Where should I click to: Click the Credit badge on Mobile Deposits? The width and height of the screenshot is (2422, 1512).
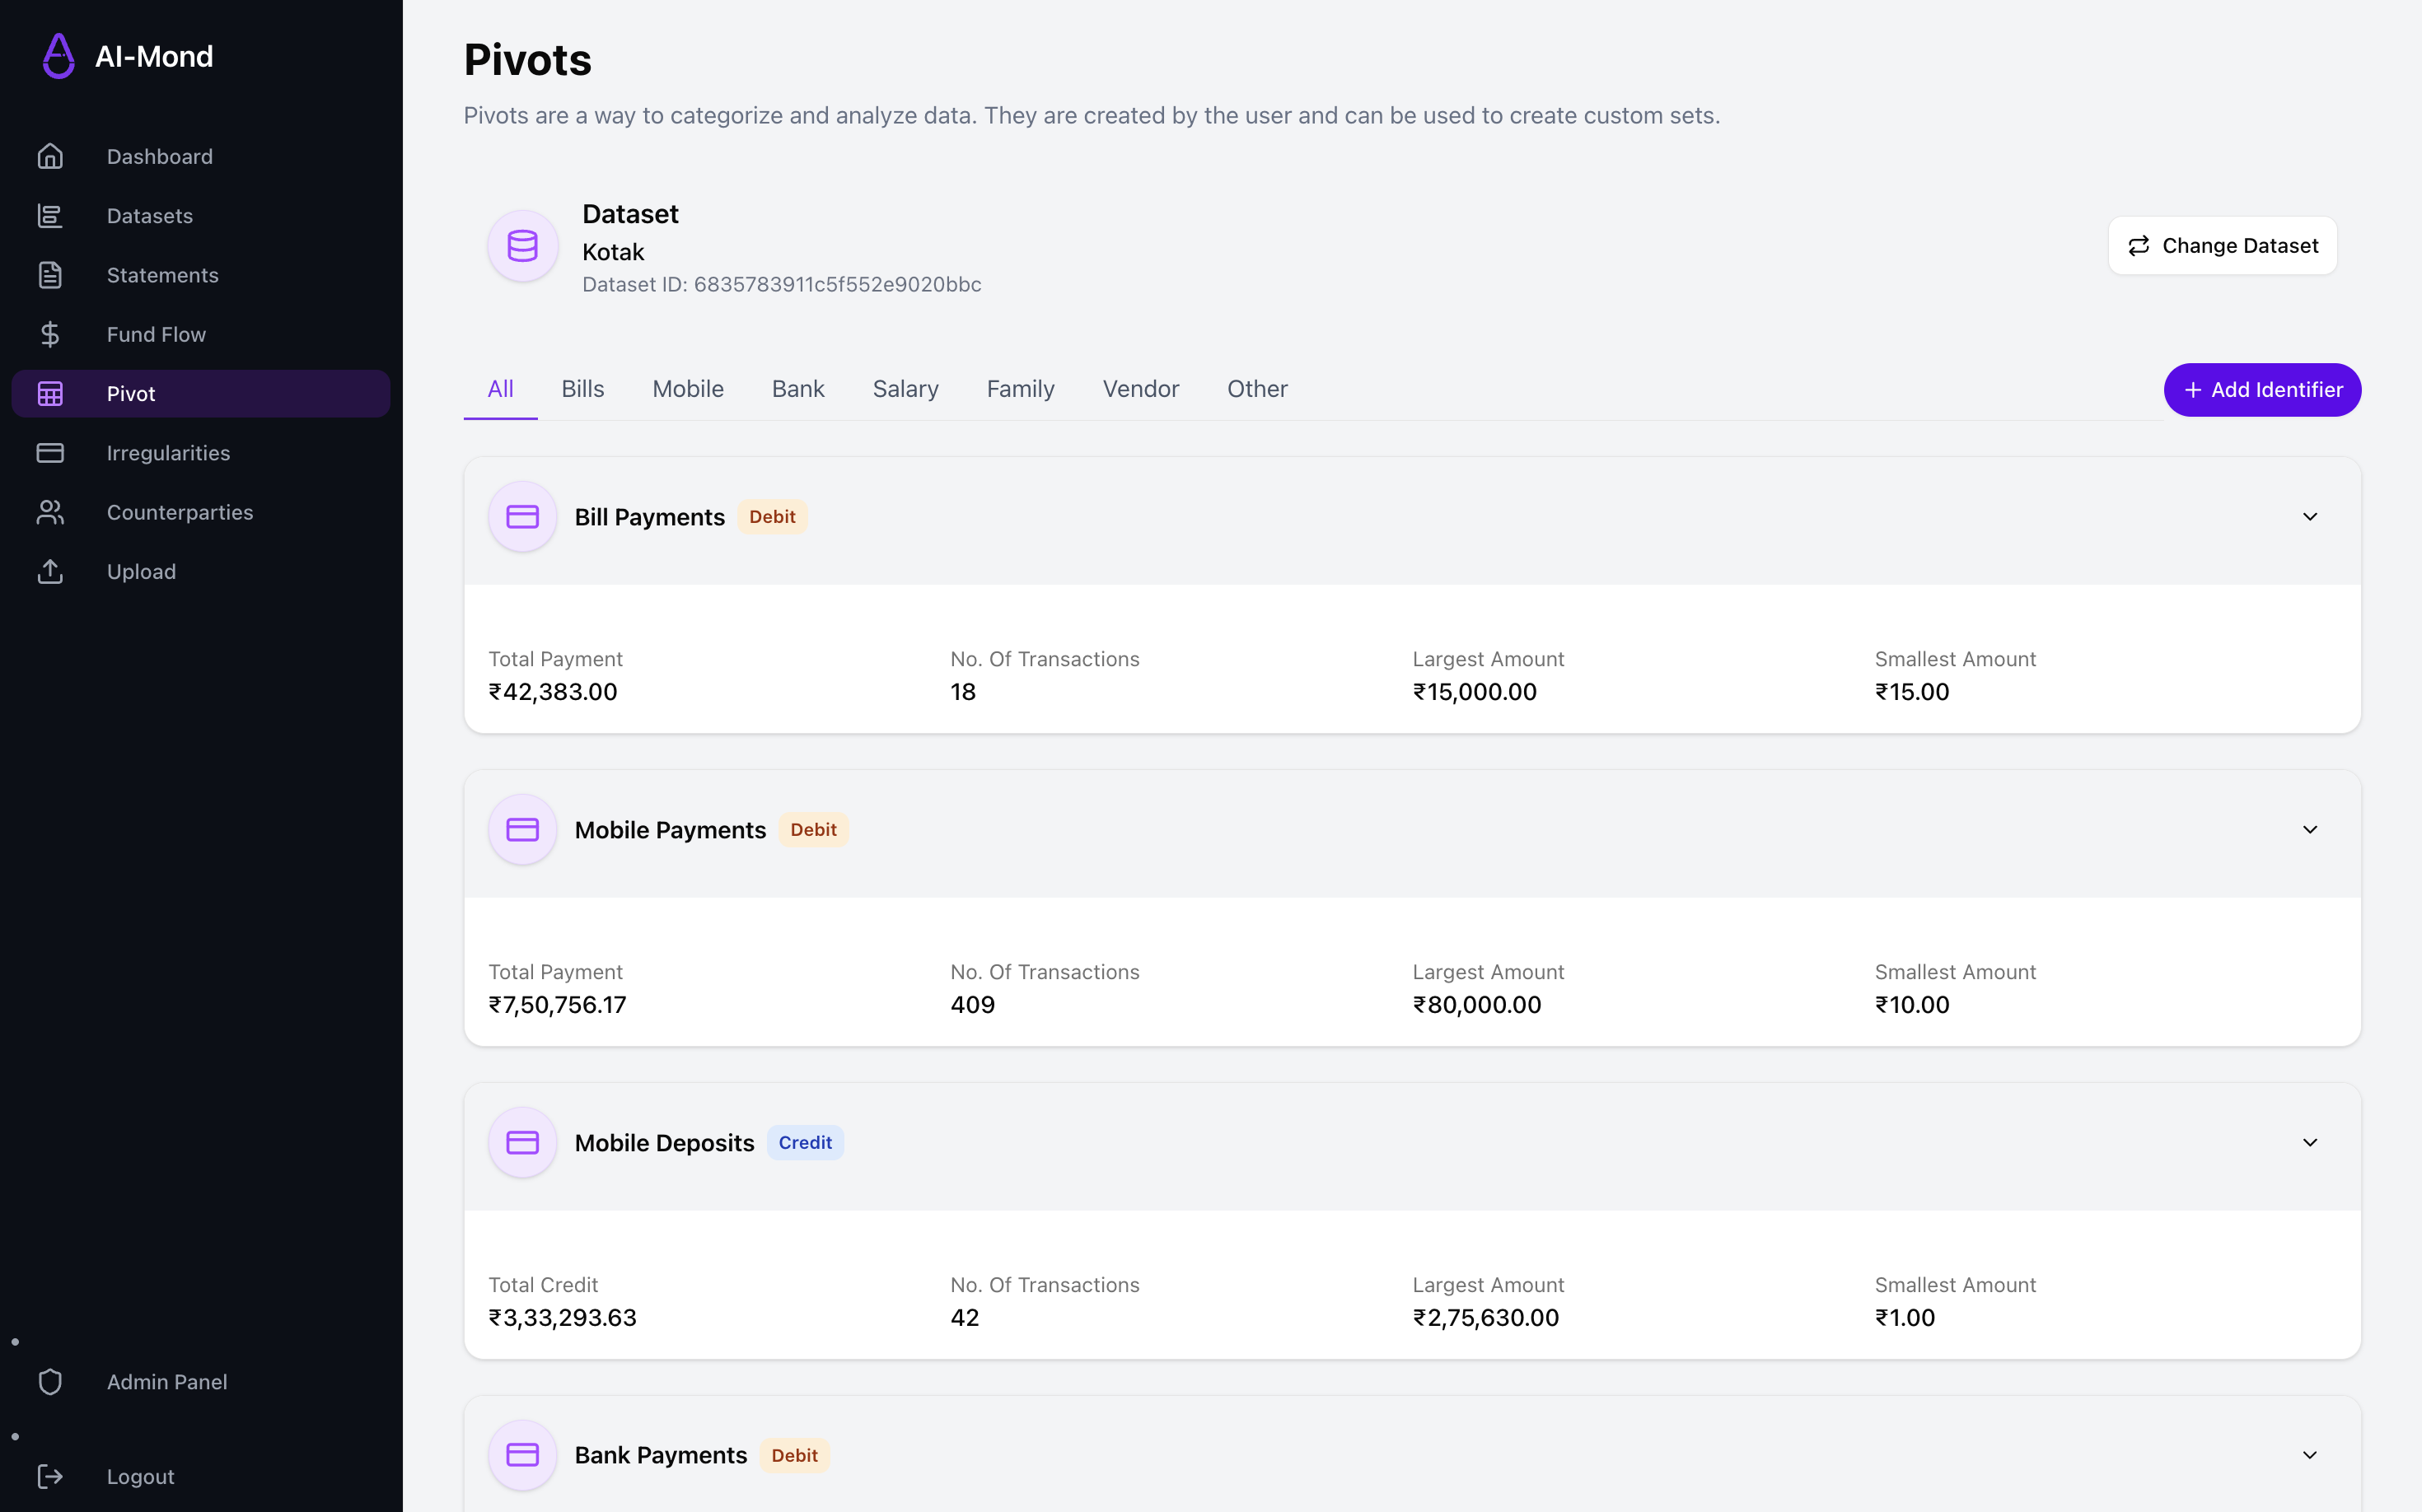(x=804, y=1142)
